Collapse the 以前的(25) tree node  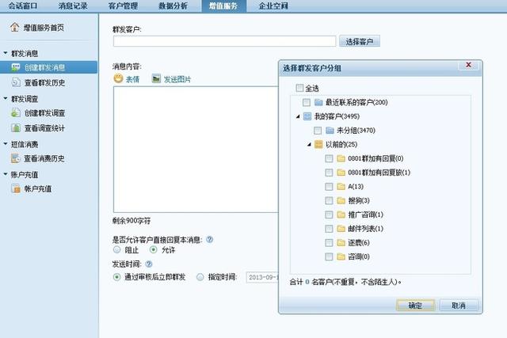309,145
